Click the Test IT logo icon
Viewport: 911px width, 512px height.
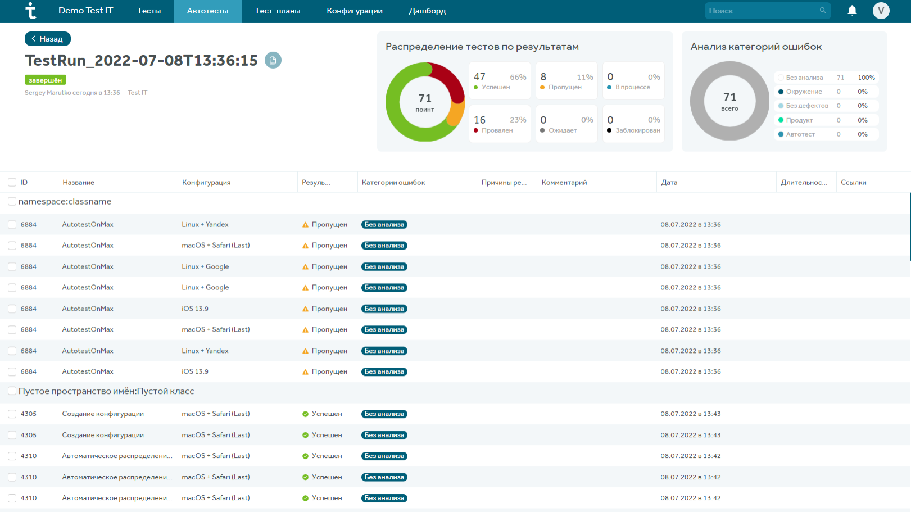click(x=31, y=11)
